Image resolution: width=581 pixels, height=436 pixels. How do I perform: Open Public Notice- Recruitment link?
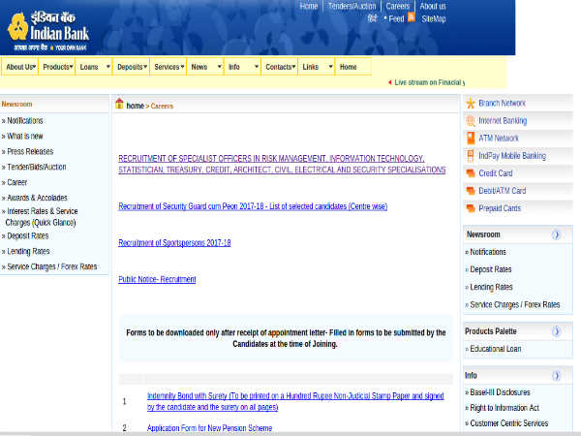[157, 279]
